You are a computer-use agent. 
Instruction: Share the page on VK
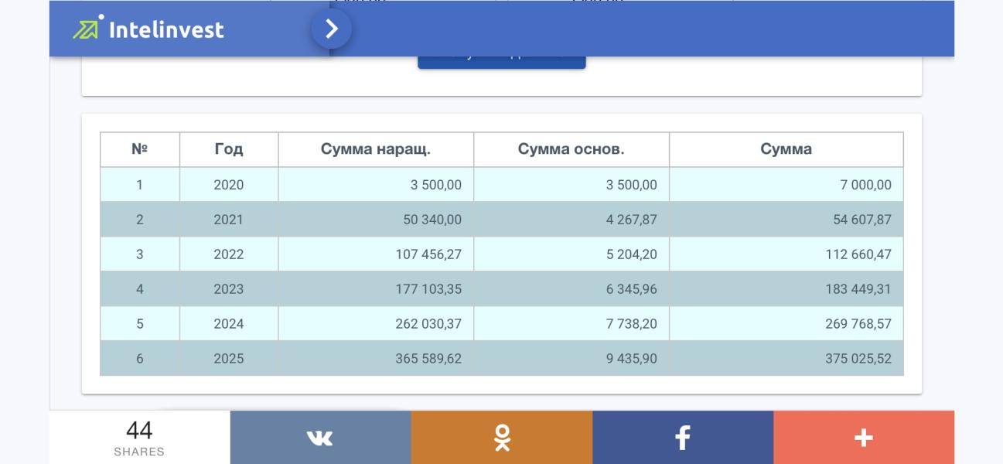[x=320, y=438]
